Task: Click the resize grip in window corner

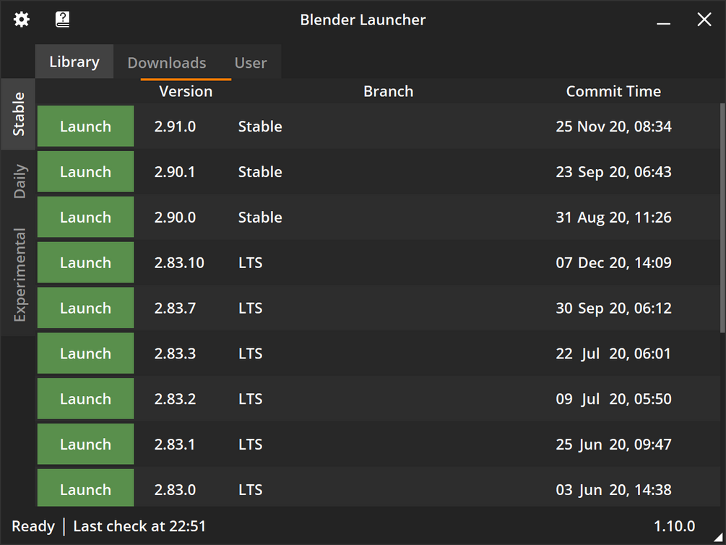Action: pos(719,538)
